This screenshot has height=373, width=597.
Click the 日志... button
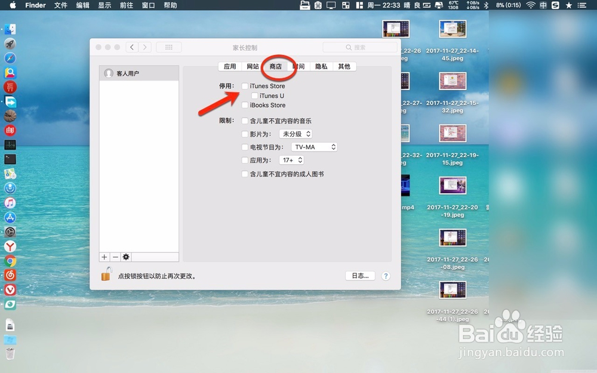click(x=360, y=276)
